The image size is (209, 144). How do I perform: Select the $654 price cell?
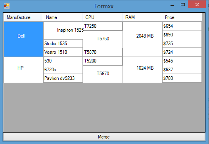tap(182, 26)
